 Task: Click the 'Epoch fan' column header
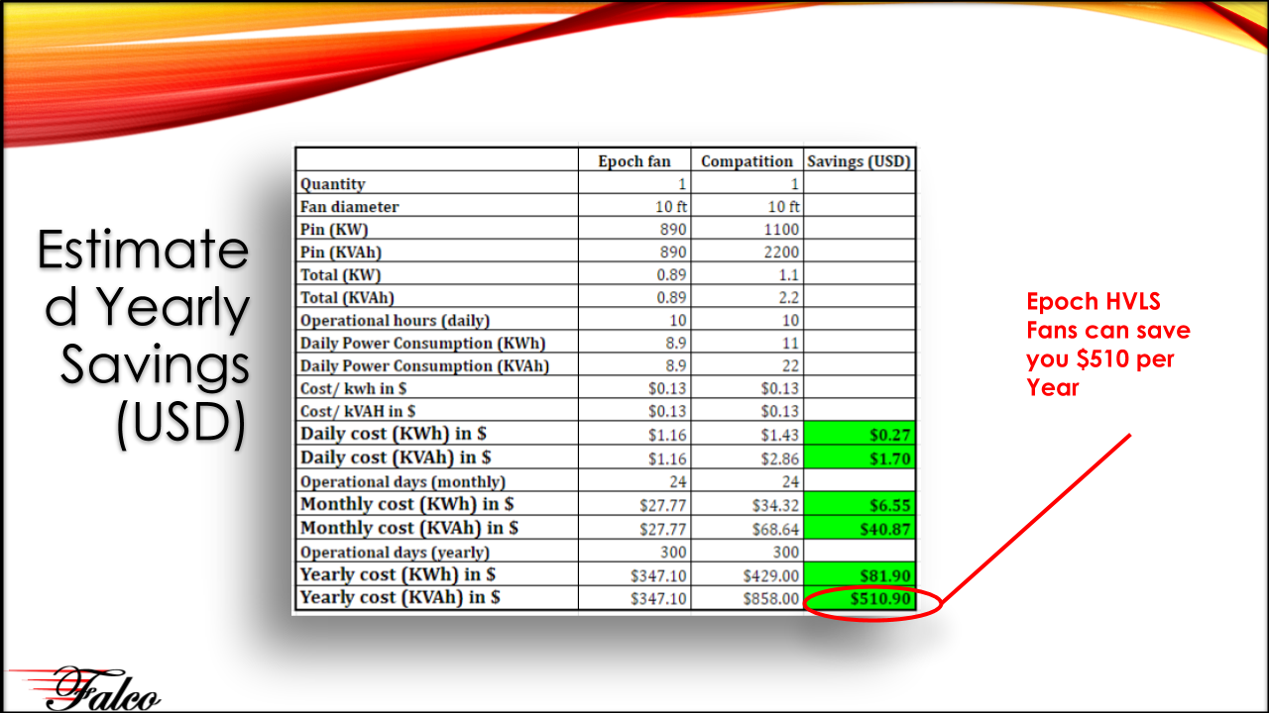click(634, 161)
